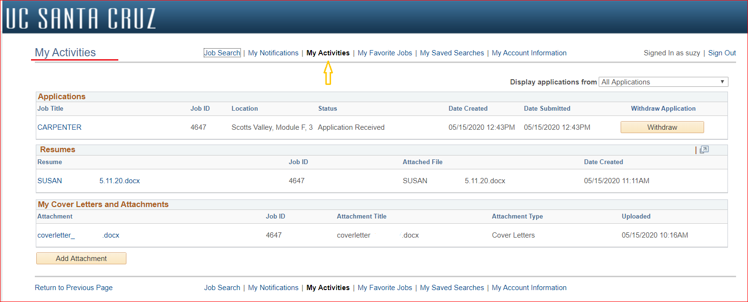Click the Attachment Title coverletter .docx cell

(x=378, y=235)
